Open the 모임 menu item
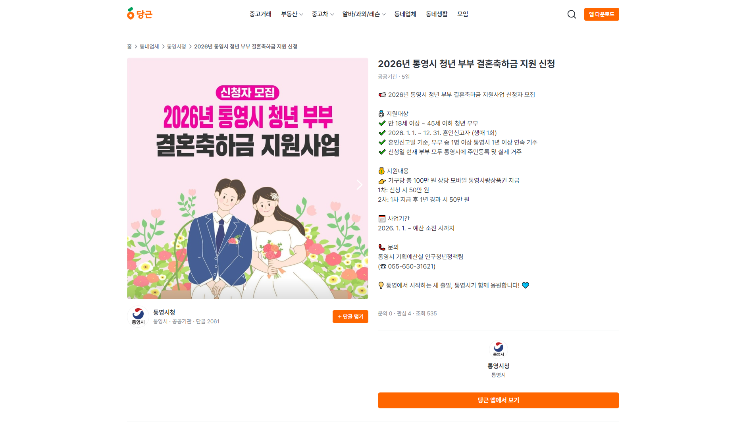 (x=463, y=14)
